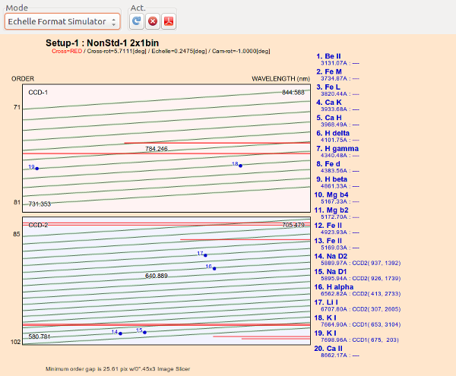The width and height of the screenshot is (456, 376).
Task: Click order number 102 on the axis
Action: (15, 342)
